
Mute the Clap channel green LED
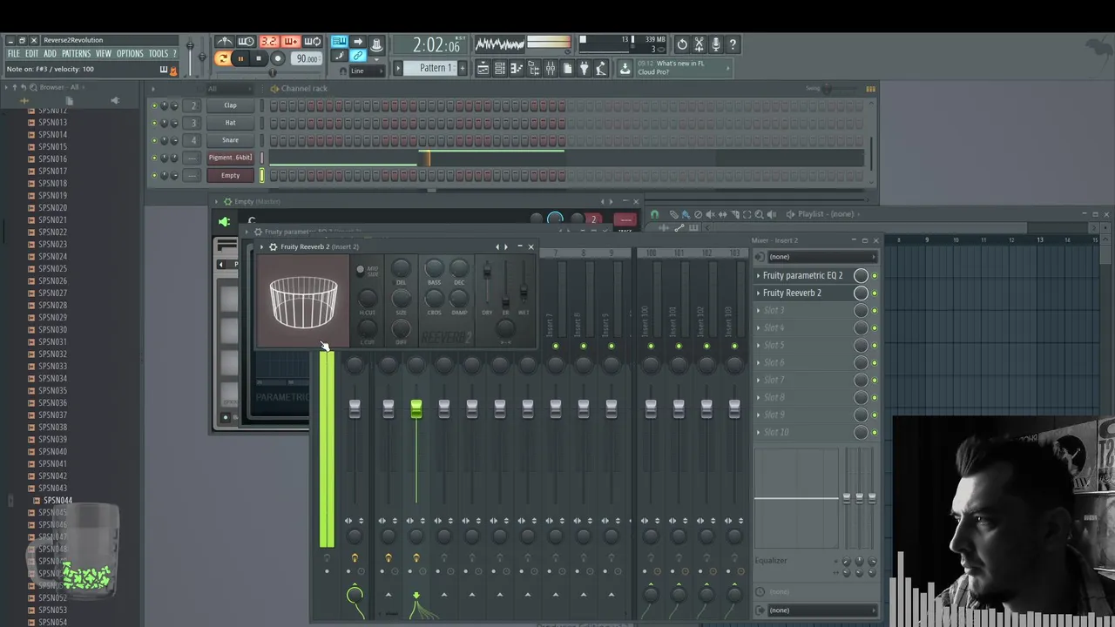click(x=154, y=105)
